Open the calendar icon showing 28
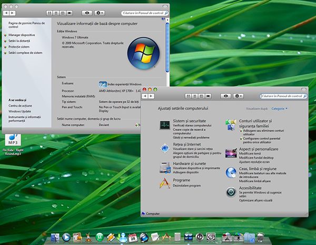This screenshot has width=316, height=245. point(133,238)
